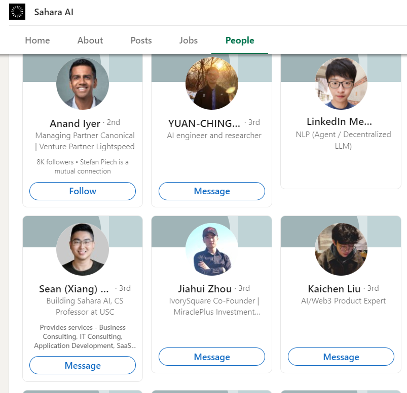Open the Home tab

[38, 40]
